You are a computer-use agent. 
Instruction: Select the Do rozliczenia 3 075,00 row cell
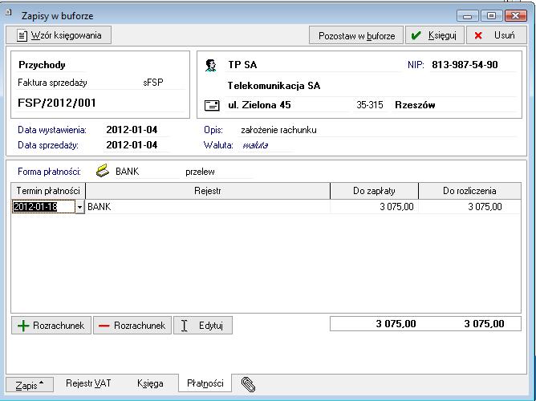pyautogui.click(x=469, y=207)
